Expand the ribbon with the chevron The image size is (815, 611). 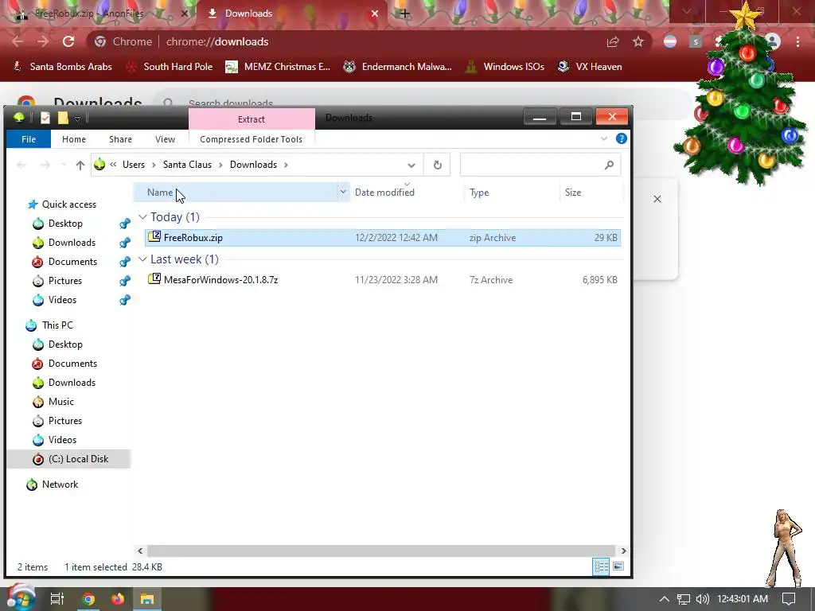[x=604, y=138]
